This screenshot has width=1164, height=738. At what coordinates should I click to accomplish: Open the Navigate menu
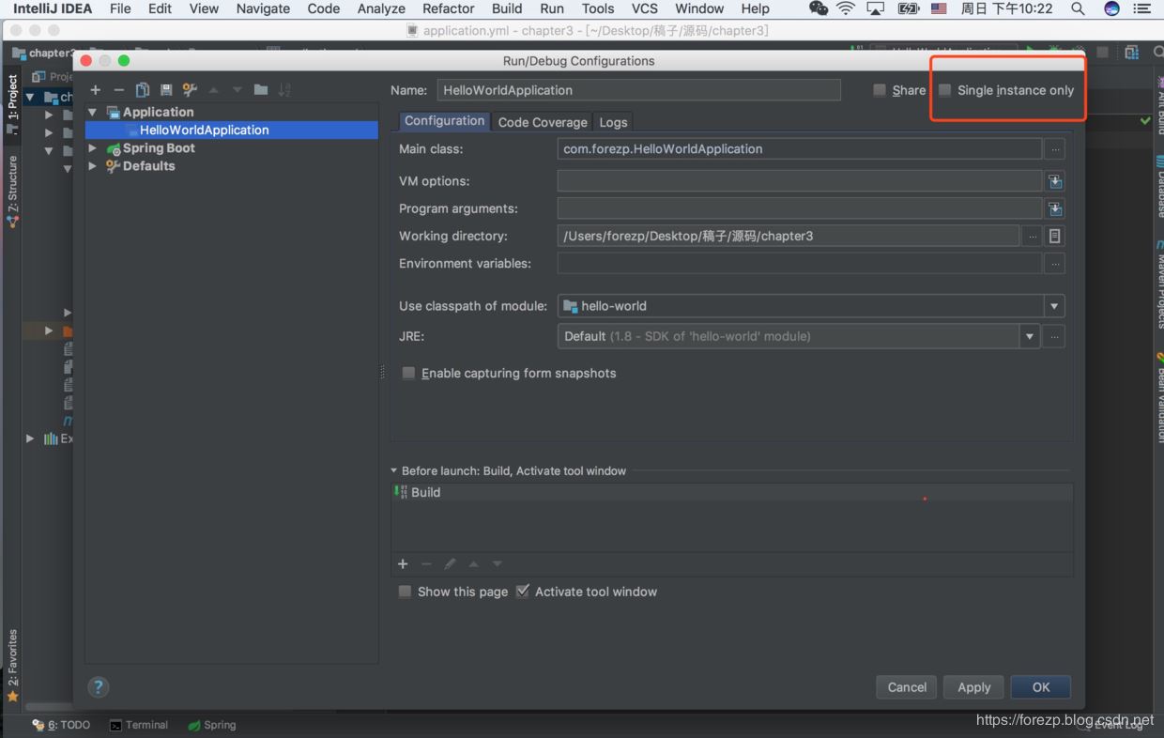click(263, 8)
